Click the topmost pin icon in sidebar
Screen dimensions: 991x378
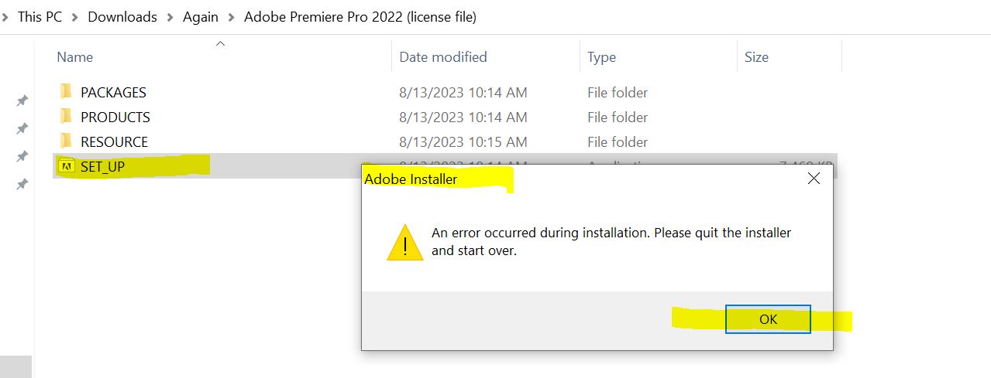coord(22,100)
